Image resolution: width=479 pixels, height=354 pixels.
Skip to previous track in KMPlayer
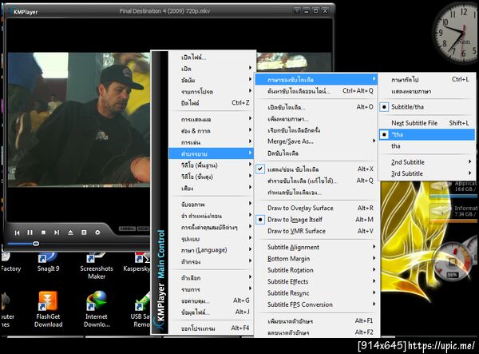[x=17, y=233]
